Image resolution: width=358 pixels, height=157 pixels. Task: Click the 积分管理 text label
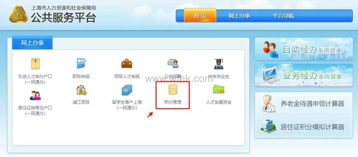(173, 102)
